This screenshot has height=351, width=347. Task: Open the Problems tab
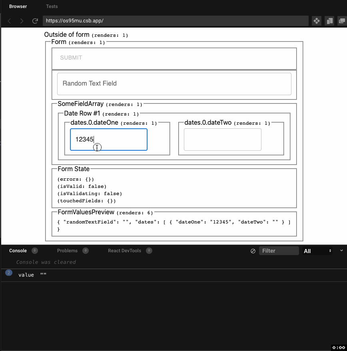[67, 251]
